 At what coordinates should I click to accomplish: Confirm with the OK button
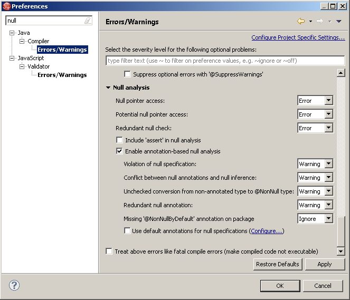tap(280, 286)
